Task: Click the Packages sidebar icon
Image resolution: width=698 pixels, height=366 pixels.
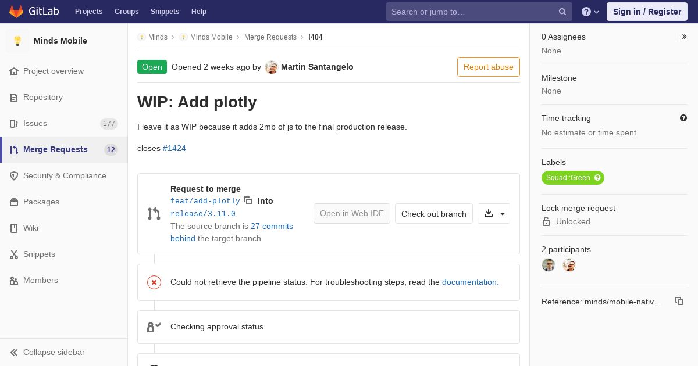Action: [14, 202]
